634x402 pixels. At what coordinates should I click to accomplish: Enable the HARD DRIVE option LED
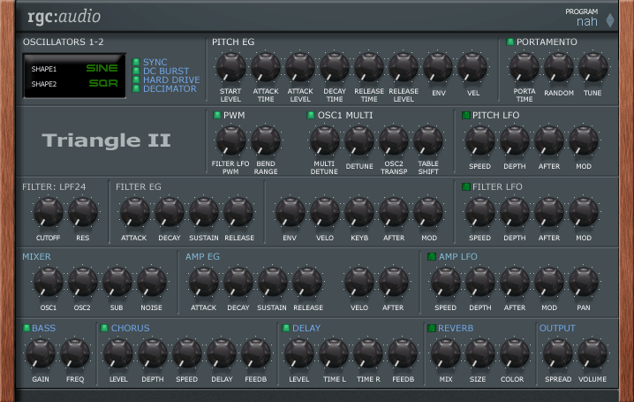pyautogui.click(x=136, y=80)
